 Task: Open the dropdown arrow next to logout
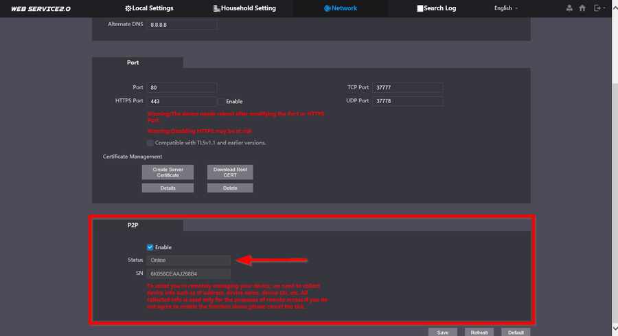pyautogui.click(x=604, y=8)
